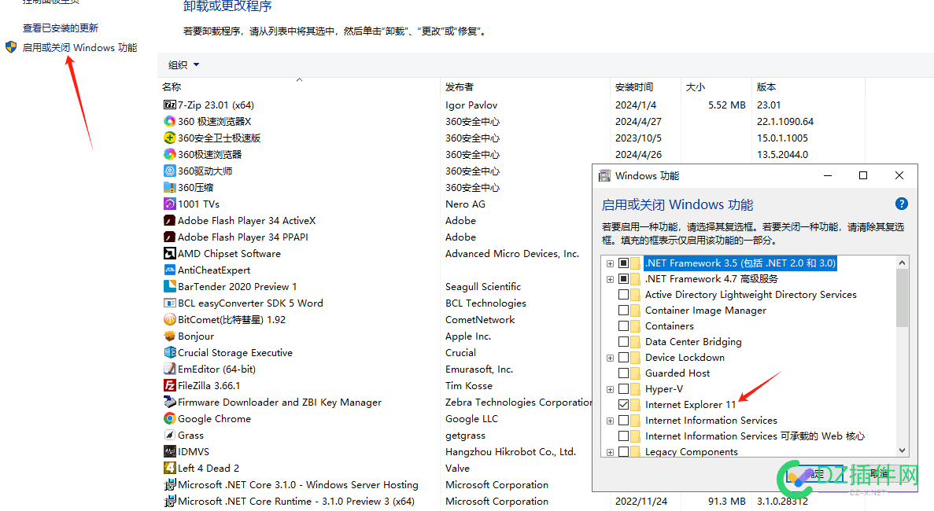934x511 pixels.
Task: Click the features list scrollbar thumb
Action: pos(902,297)
